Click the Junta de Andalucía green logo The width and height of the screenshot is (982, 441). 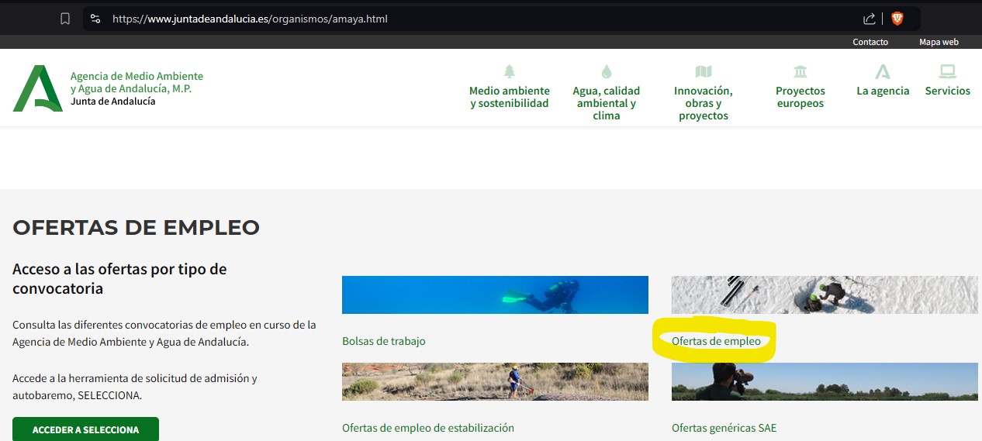click(37, 88)
